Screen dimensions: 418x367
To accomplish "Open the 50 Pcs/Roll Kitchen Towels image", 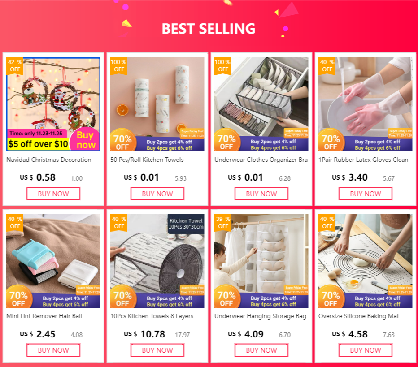I will click(x=157, y=104).
